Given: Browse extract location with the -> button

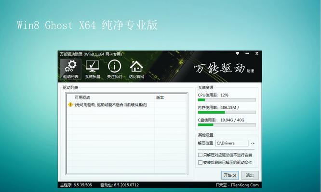Looking at the screenshot, I should point(253,144).
